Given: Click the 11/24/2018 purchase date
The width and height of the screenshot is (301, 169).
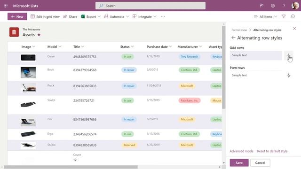Looking at the screenshot, I should (154, 85).
